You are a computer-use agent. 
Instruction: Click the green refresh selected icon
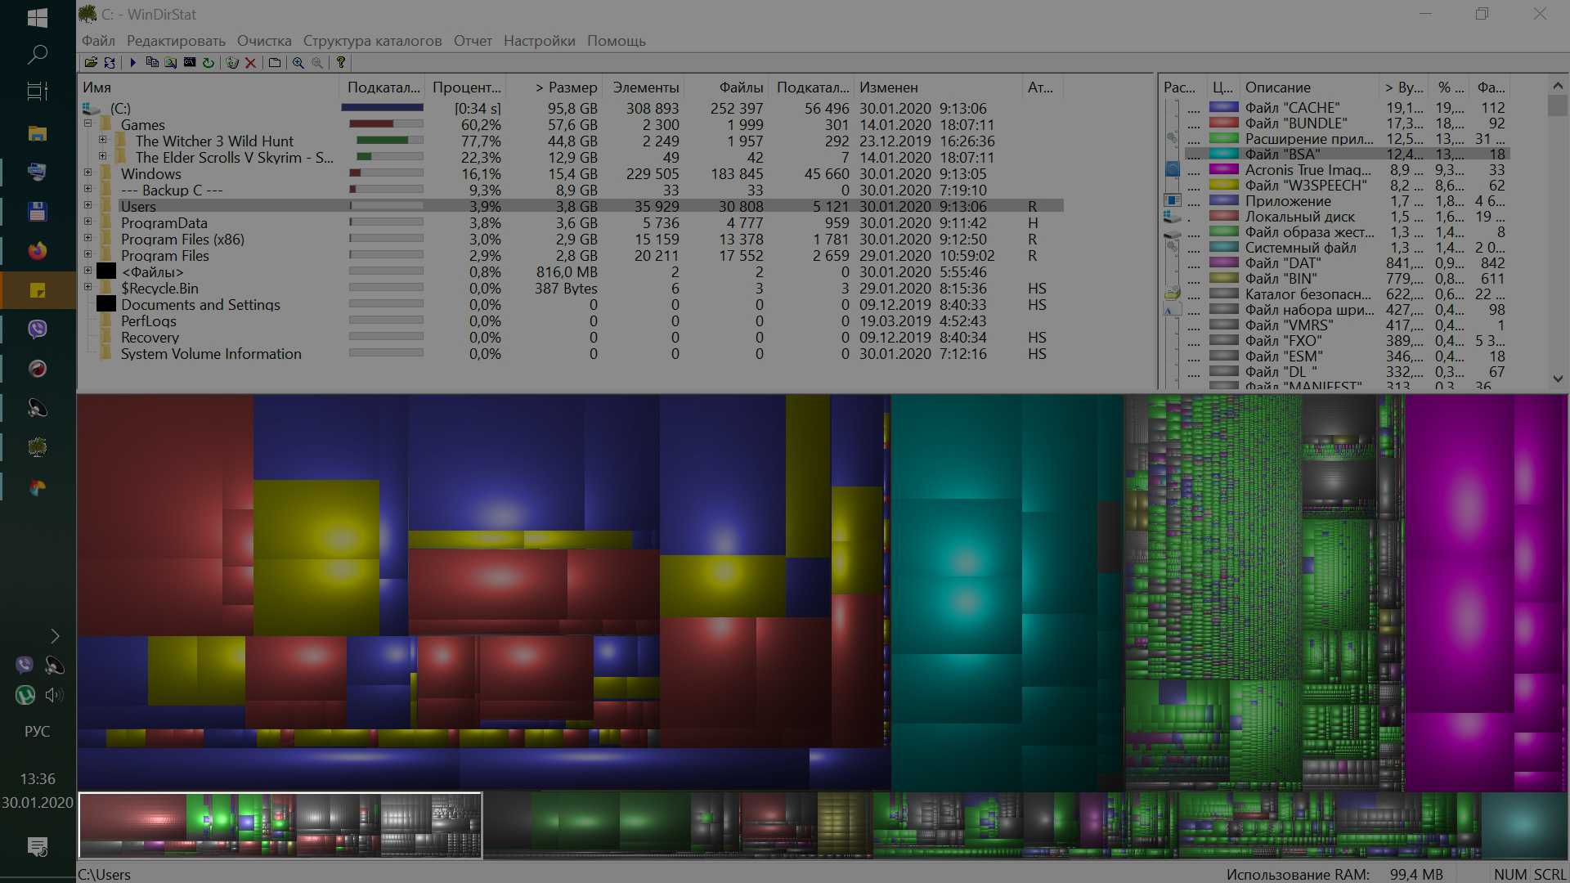pos(209,62)
